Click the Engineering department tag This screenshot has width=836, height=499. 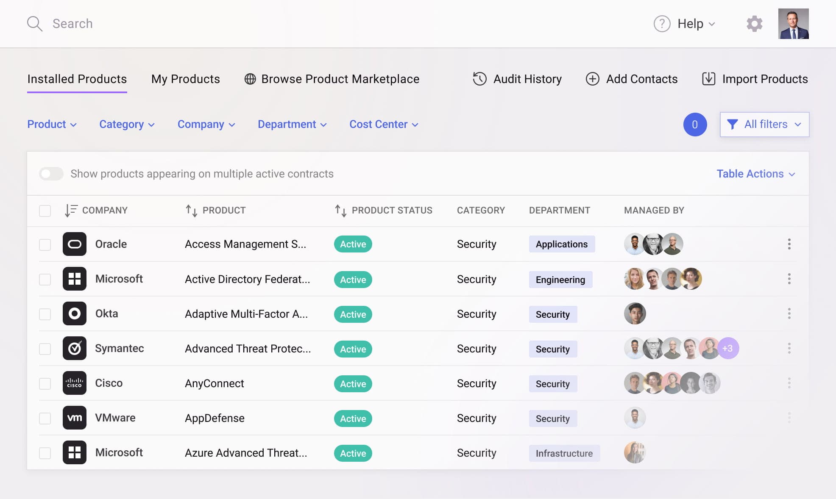[560, 280]
